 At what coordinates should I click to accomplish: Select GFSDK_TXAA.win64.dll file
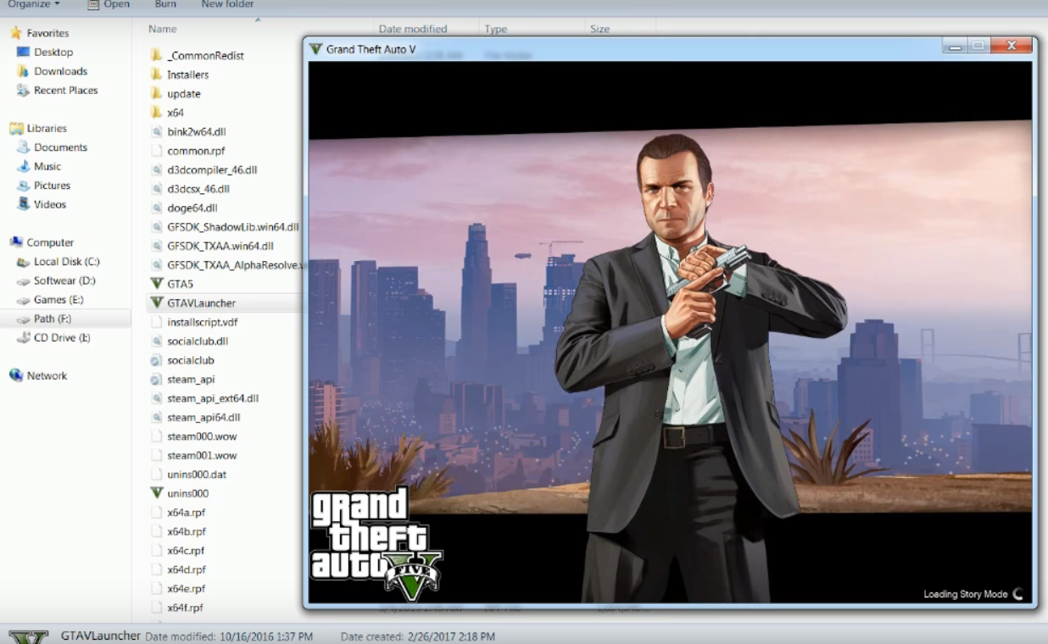coord(220,246)
